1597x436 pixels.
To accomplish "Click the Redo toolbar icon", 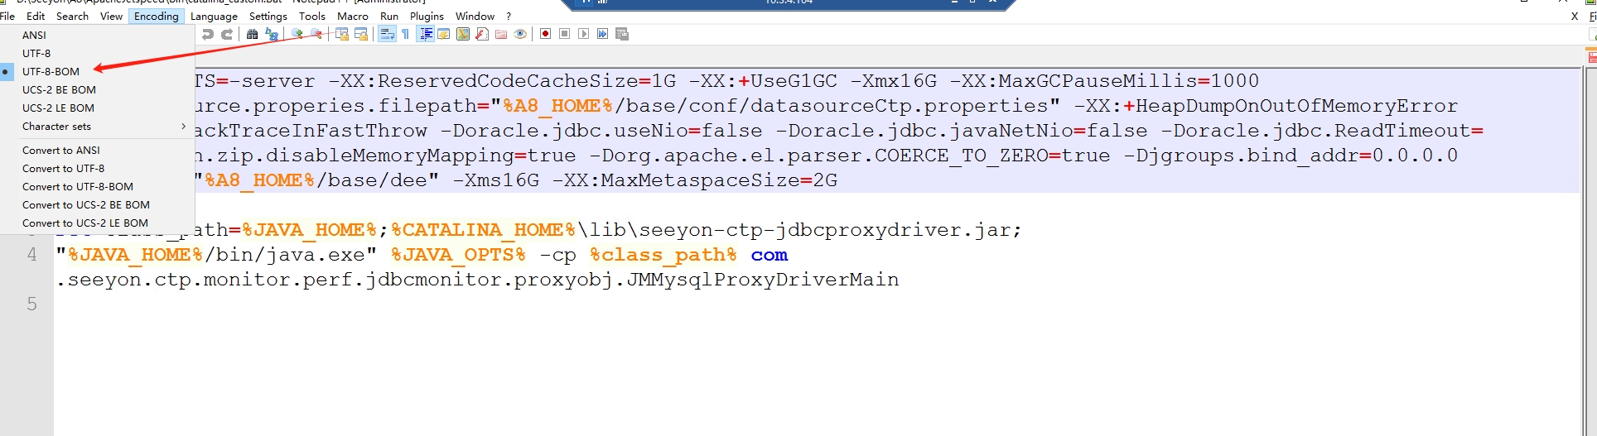I will pos(226,34).
